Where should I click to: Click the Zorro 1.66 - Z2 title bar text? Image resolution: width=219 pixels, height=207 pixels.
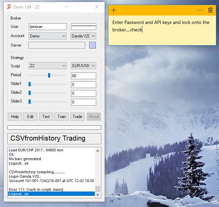pos(26,7)
